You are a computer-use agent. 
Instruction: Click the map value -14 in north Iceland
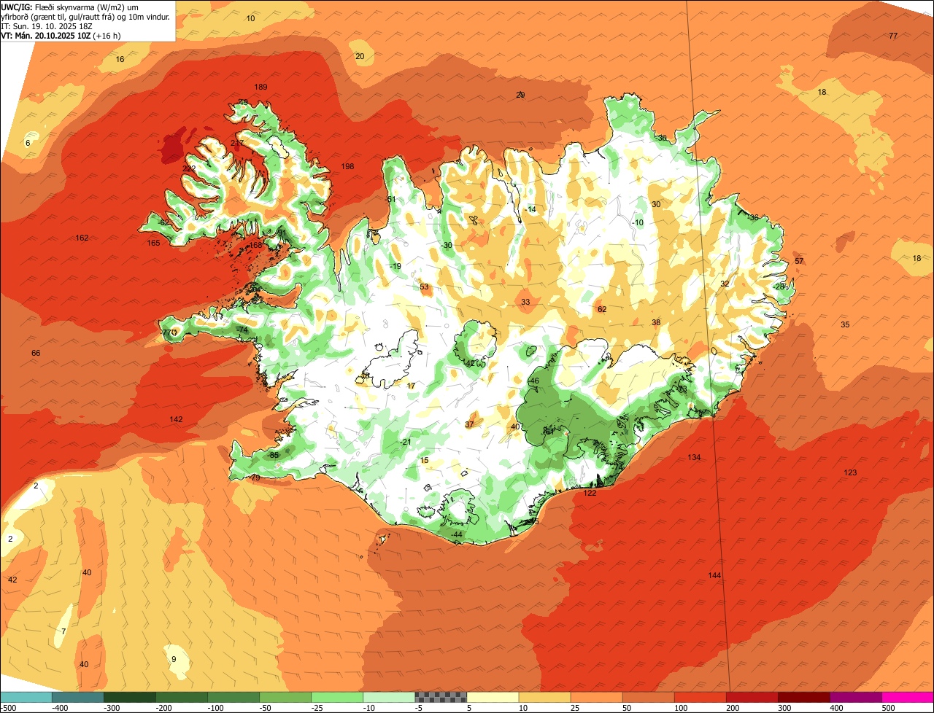[x=530, y=209]
